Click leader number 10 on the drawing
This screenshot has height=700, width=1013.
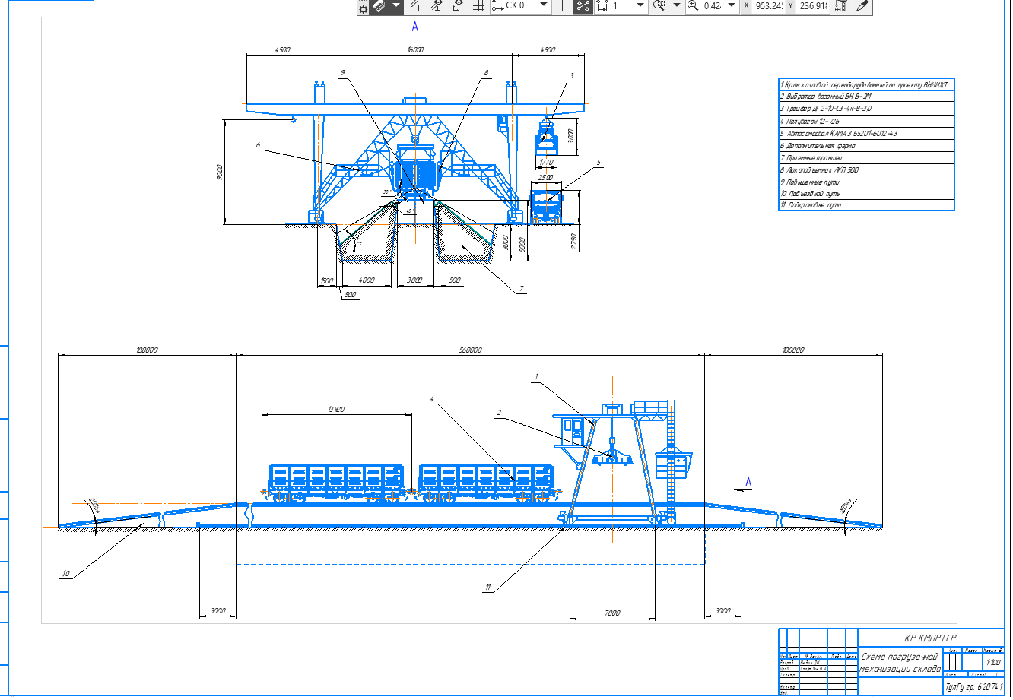66,574
